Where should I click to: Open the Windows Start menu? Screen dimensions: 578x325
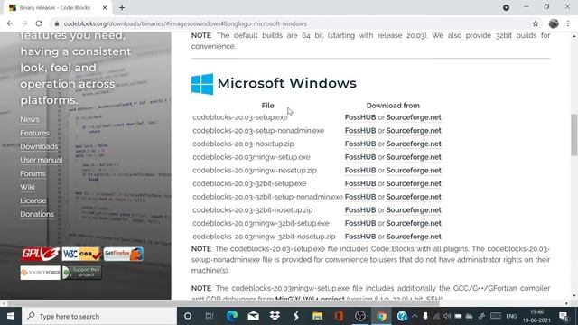11,316
